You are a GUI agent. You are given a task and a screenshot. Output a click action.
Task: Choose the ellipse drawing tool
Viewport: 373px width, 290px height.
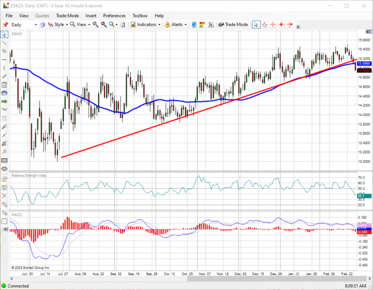pyautogui.click(x=4, y=169)
